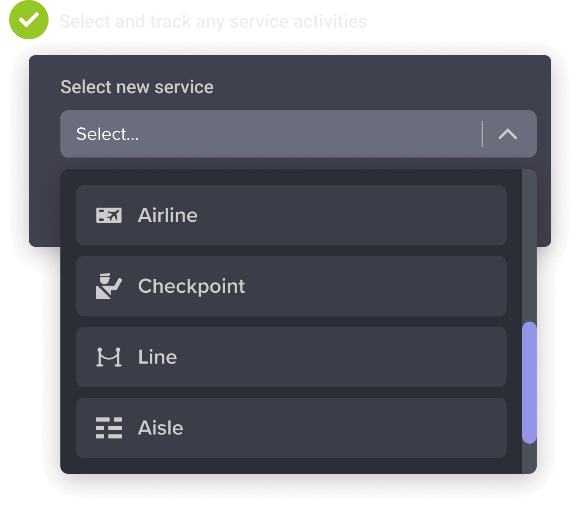The height and width of the screenshot is (508, 580).
Task: Click scrollbar track above the thumb
Action: point(529,245)
